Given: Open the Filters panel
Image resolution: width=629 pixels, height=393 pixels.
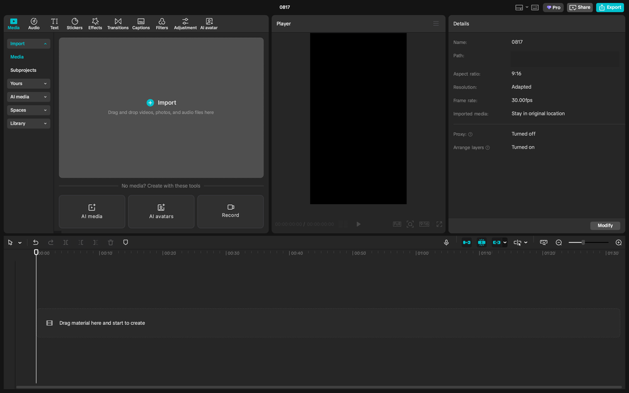Looking at the screenshot, I should [x=162, y=24].
